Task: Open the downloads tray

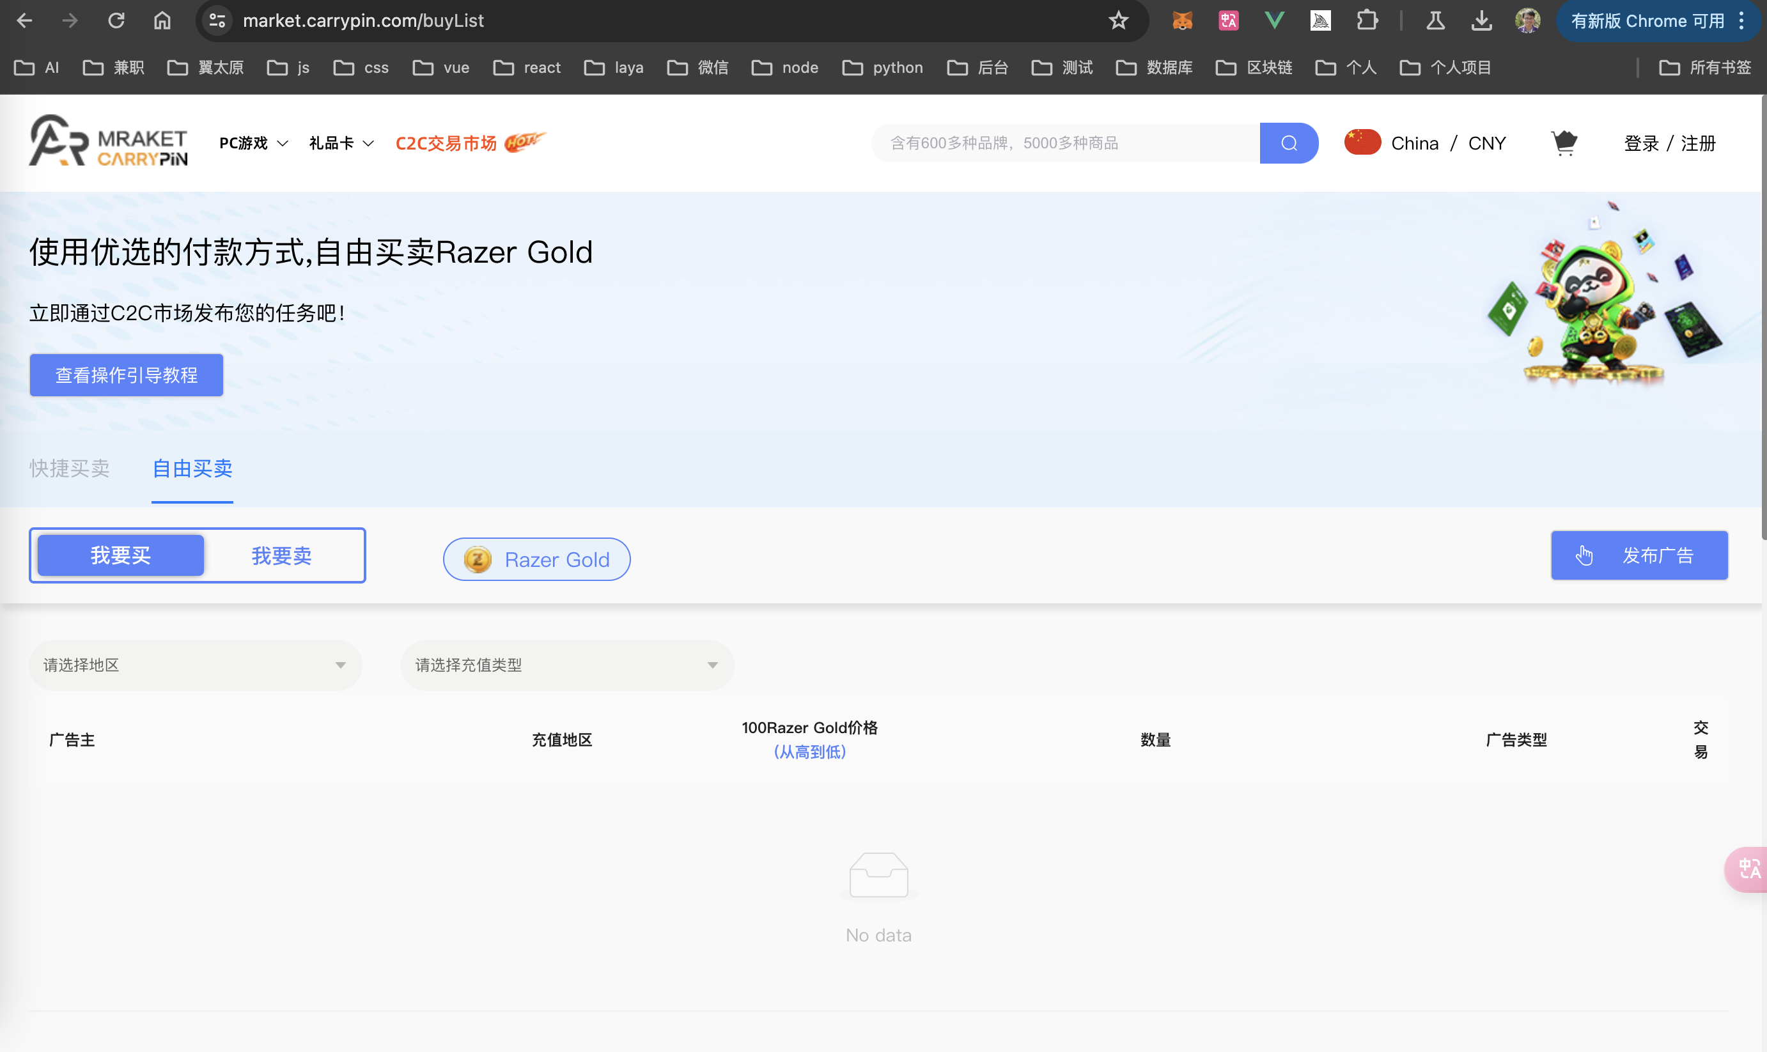Action: (1481, 20)
